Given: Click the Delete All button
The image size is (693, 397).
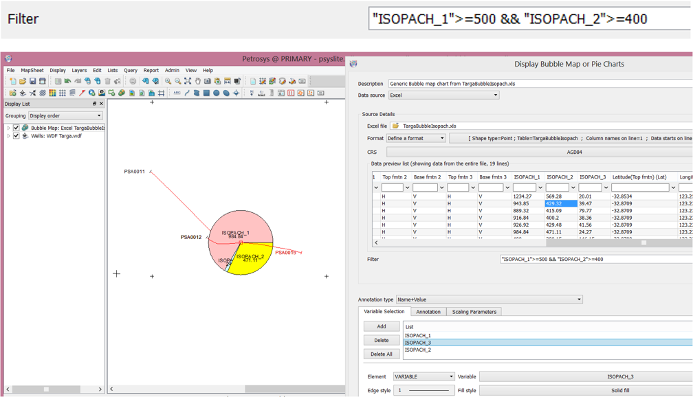Looking at the screenshot, I should [381, 354].
